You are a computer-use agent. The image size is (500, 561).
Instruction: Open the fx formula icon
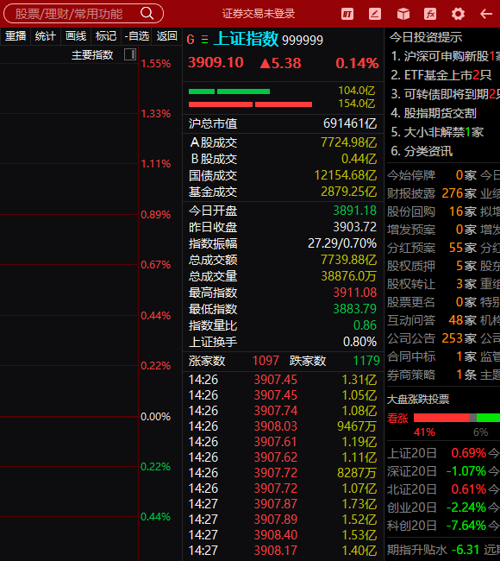click(430, 14)
